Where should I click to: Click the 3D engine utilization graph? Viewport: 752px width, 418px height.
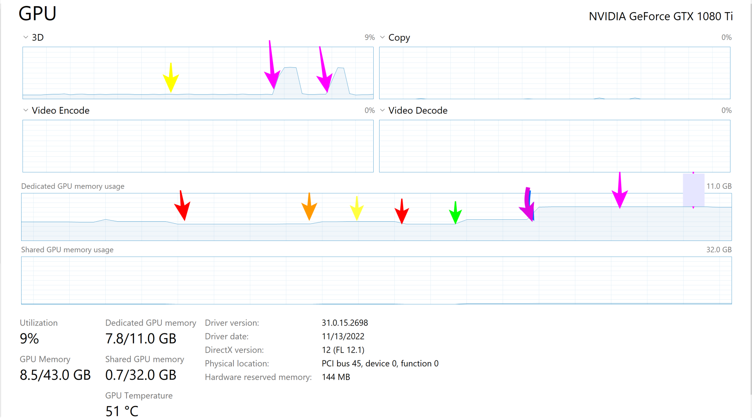(198, 73)
